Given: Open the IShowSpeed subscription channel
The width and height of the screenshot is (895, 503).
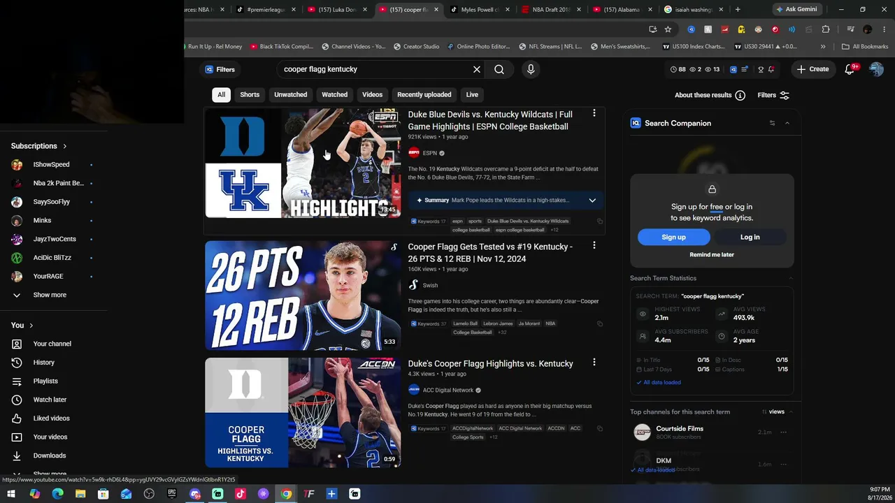Looking at the screenshot, I should click(x=51, y=165).
